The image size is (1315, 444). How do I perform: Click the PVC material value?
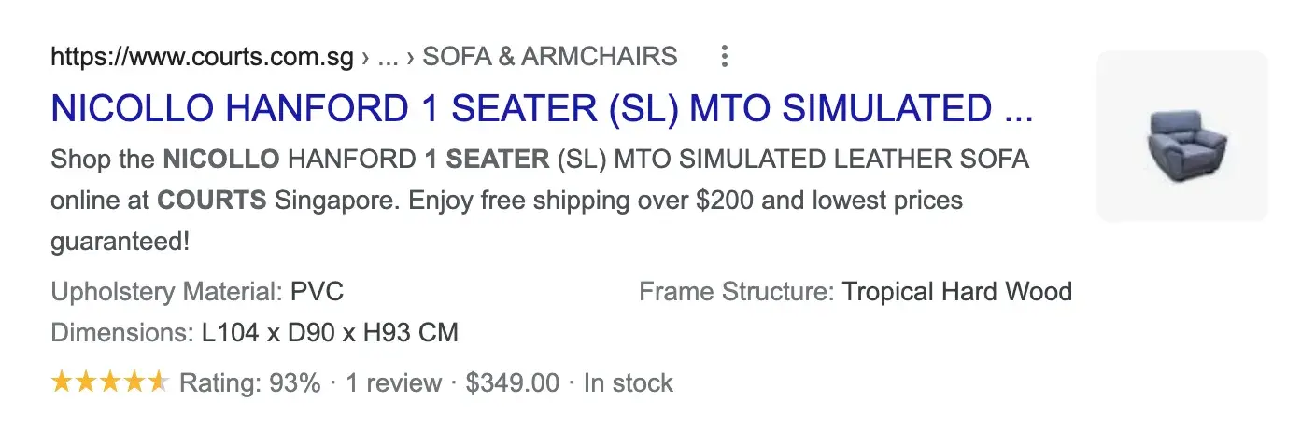point(318,292)
